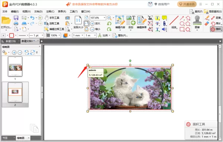
Task: Open the File (文件) menu
Action: click(5, 12)
